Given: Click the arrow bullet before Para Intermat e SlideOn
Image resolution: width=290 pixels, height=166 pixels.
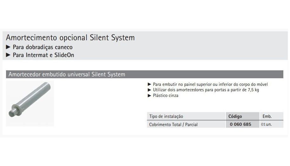Looking at the screenshot, I should click(8, 55).
